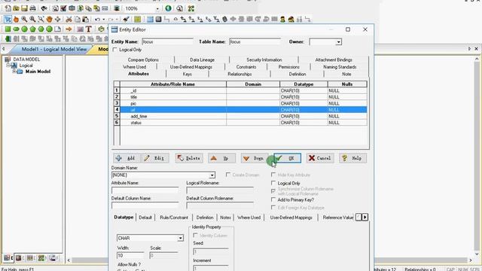
Task: Expand the Main Model tree node
Action: tap(14, 72)
